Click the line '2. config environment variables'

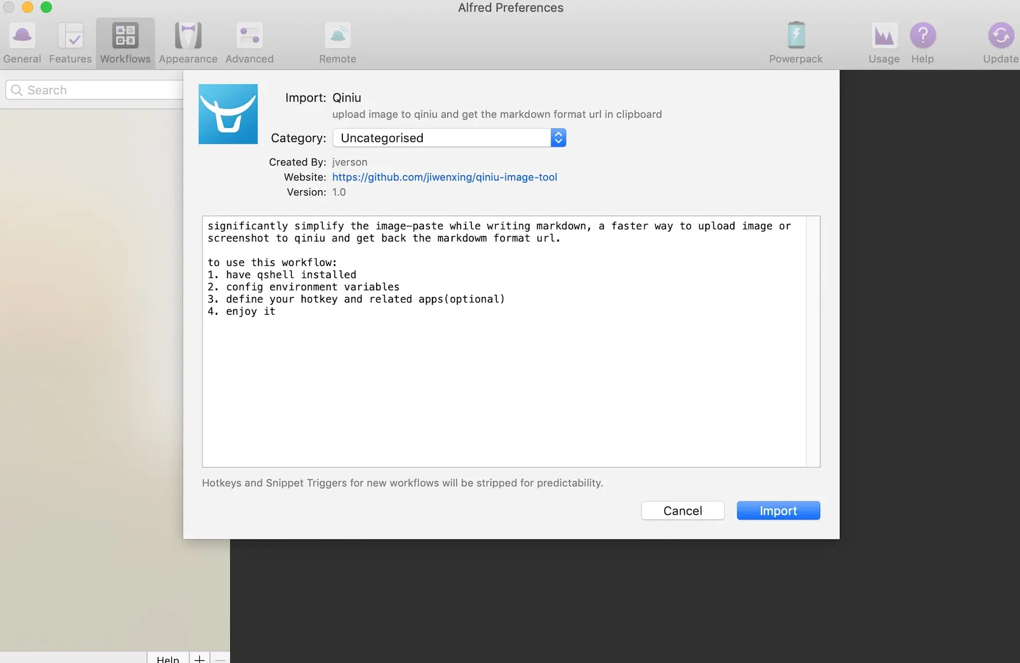coord(304,287)
